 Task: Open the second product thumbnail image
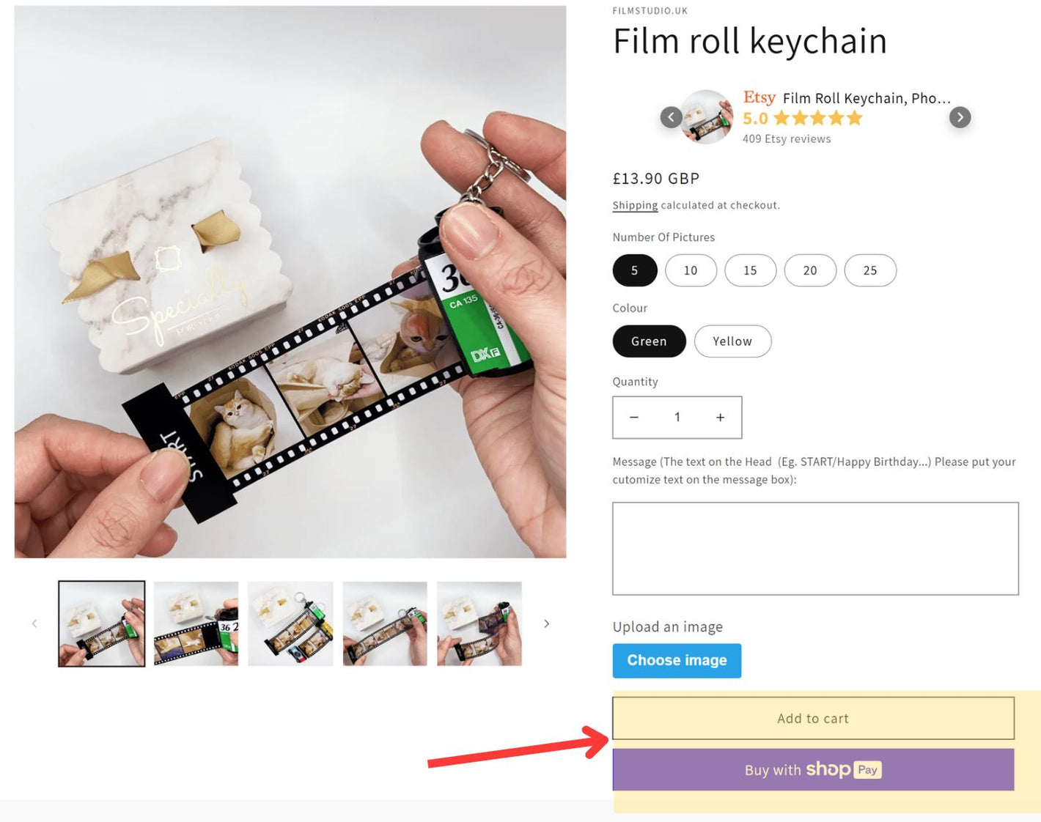click(196, 623)
